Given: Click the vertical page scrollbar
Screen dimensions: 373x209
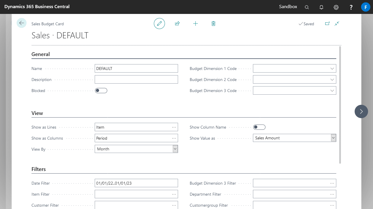Looking at the screenshot, I should (x=340, y=105).
